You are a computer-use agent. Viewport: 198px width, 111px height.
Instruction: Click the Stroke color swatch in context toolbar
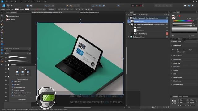point(27,10)
